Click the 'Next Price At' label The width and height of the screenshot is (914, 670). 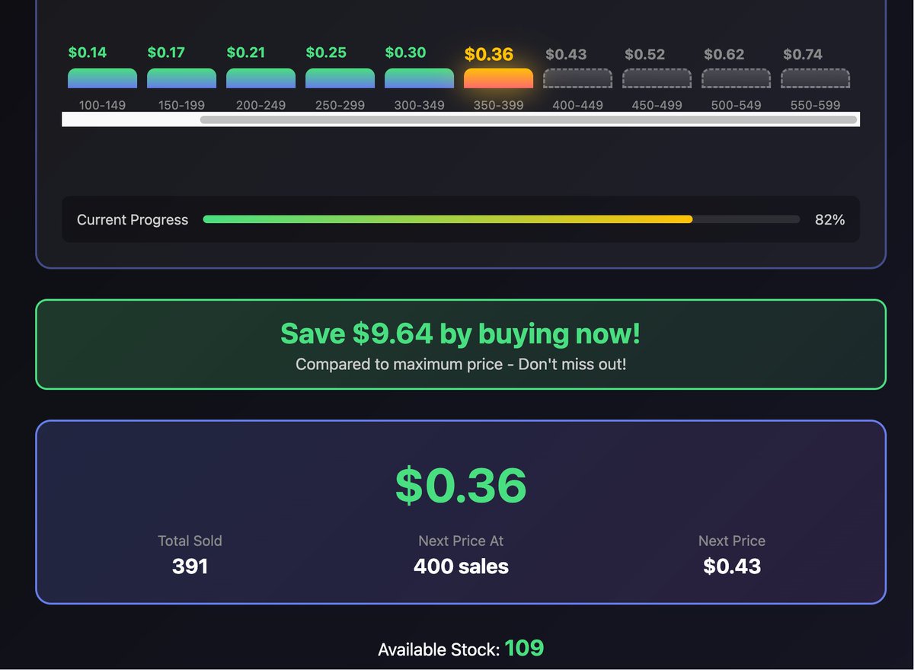point(461,541)
